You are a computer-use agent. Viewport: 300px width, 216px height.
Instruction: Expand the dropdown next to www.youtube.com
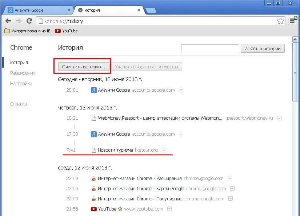click(169, 209)
